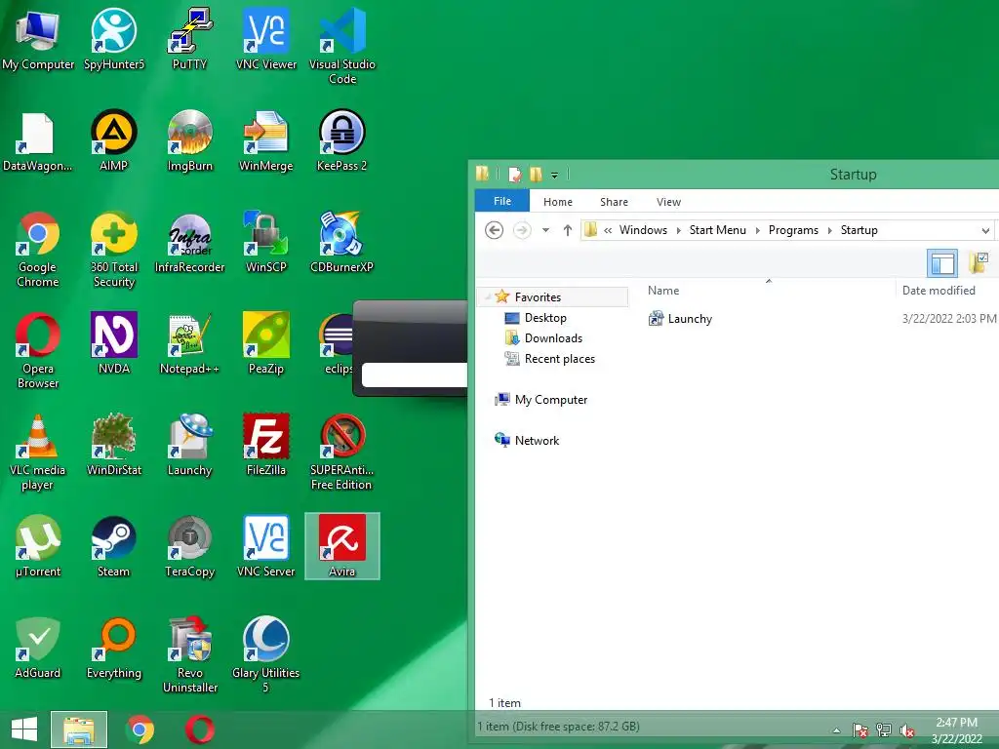This screenshot has height=749, width=999.
Task: Select the Visual Studio Code shortcut
Action: (342, 46)
